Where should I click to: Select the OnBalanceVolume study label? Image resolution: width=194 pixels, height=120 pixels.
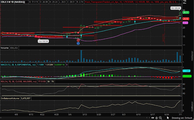coord(10,98)
